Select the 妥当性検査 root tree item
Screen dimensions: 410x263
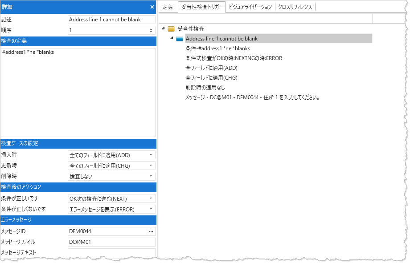[191, 29]
